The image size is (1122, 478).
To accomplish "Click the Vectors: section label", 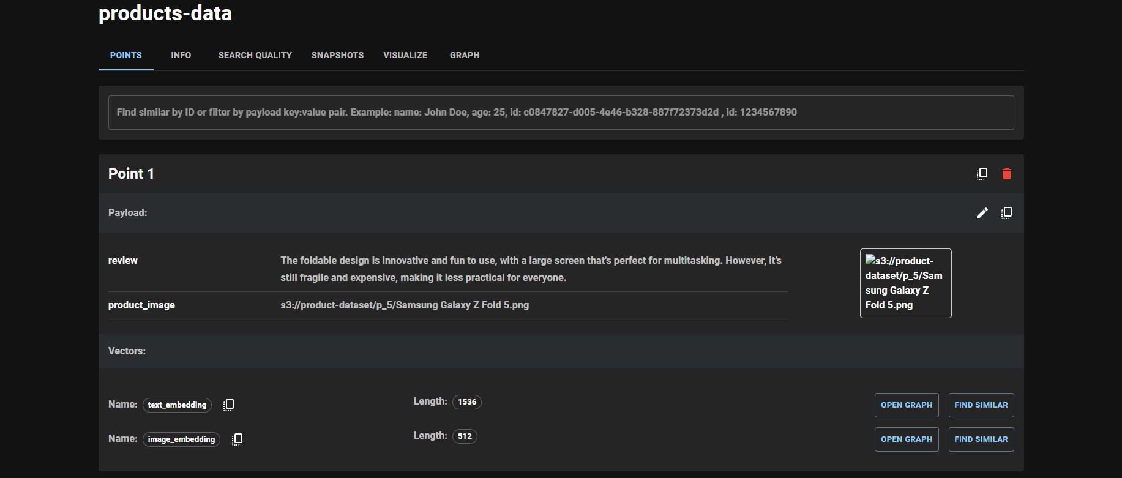I will pos(127,351).
